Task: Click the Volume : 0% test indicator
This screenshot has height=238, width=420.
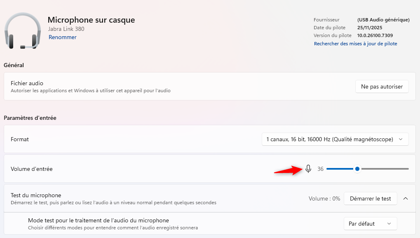Action: tap(324, 198)
